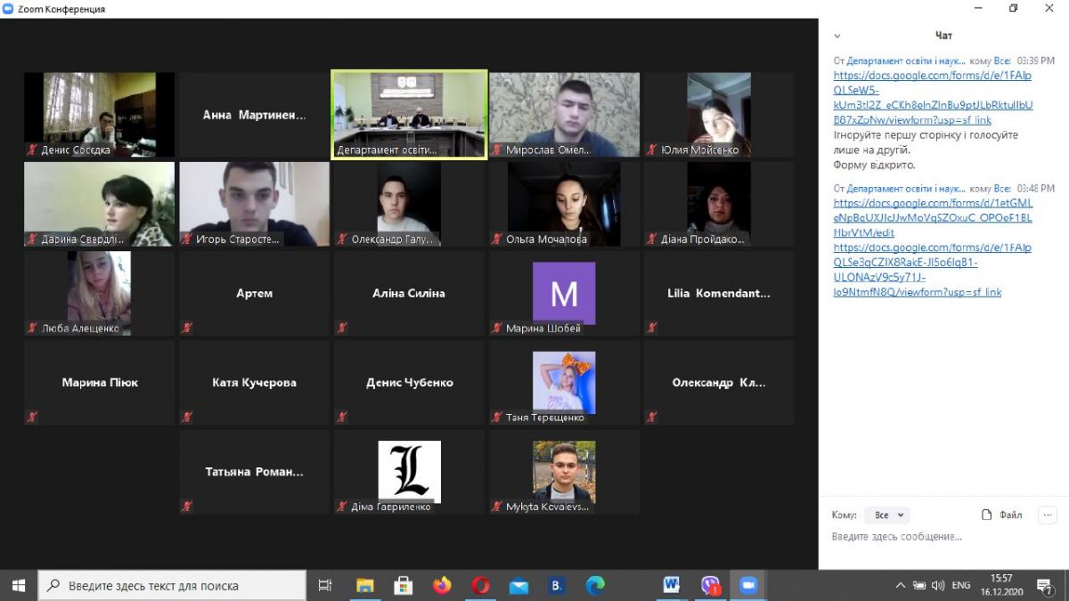Open File Explorer from the taskbar
The height and width of the screenshot is (601, 1069).
(365, 585)
